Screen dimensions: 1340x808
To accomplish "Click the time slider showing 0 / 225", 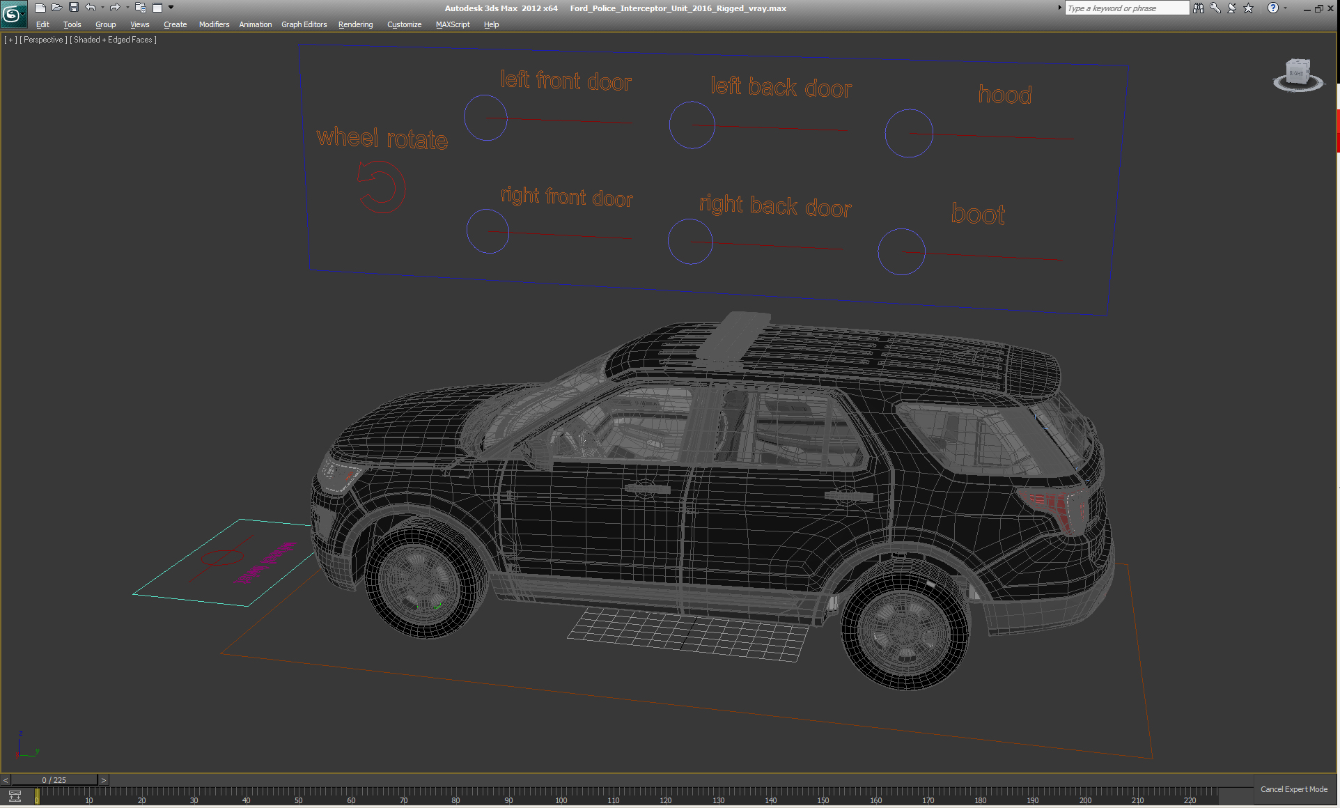I will click(x=54, y=780).
